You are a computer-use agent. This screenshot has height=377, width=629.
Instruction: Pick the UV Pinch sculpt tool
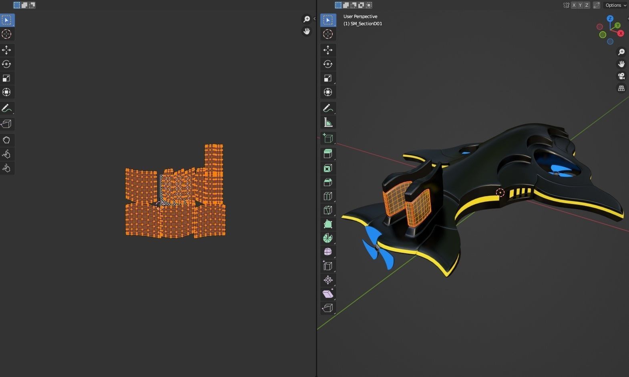click(7, 168)
